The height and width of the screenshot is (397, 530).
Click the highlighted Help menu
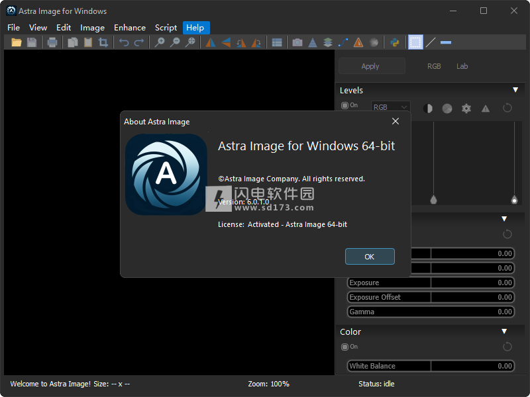(x=196, y=28)
